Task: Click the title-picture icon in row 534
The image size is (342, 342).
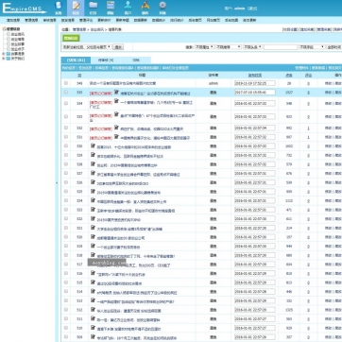Action: [x=116, y=101]
